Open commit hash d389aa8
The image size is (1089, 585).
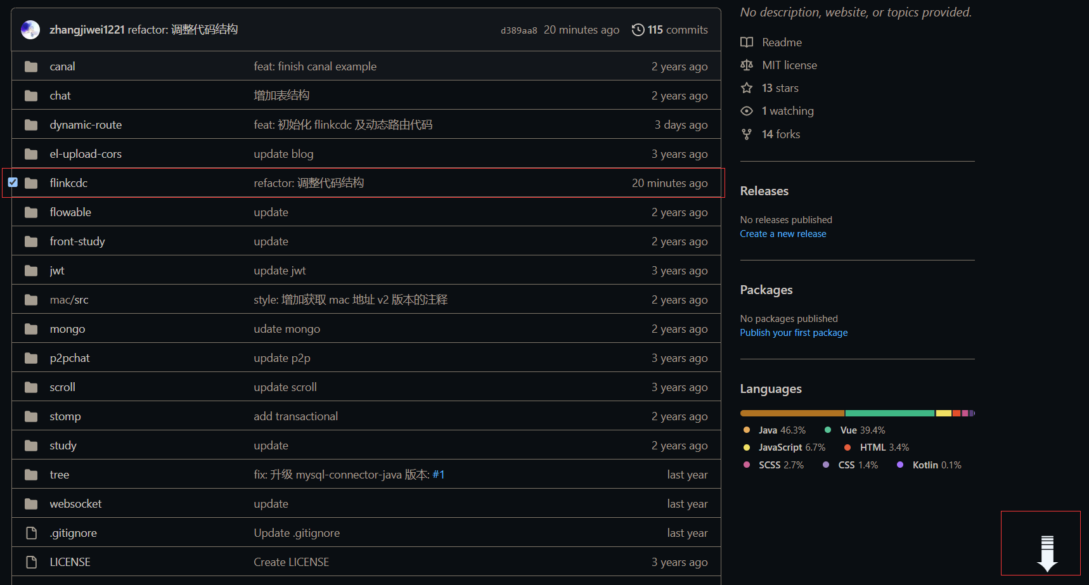tap(519, 30)
